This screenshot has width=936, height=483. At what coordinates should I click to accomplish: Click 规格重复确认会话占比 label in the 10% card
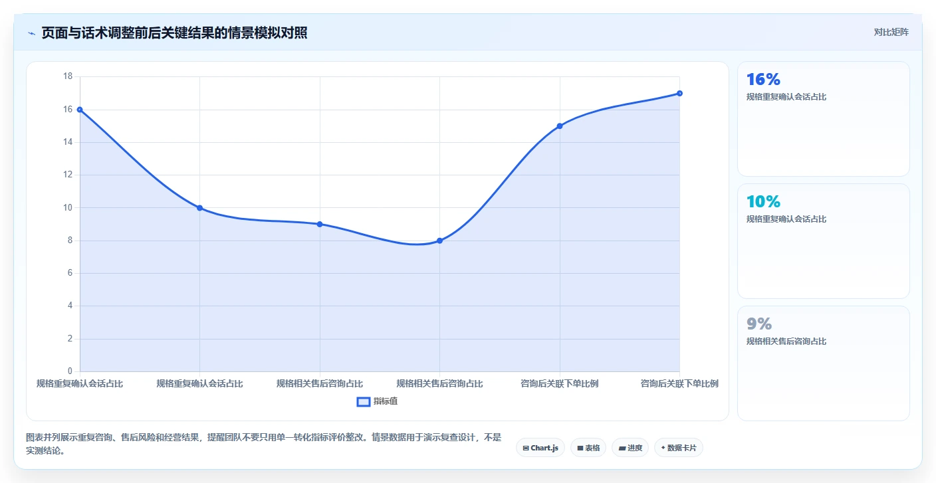(786, 219)
